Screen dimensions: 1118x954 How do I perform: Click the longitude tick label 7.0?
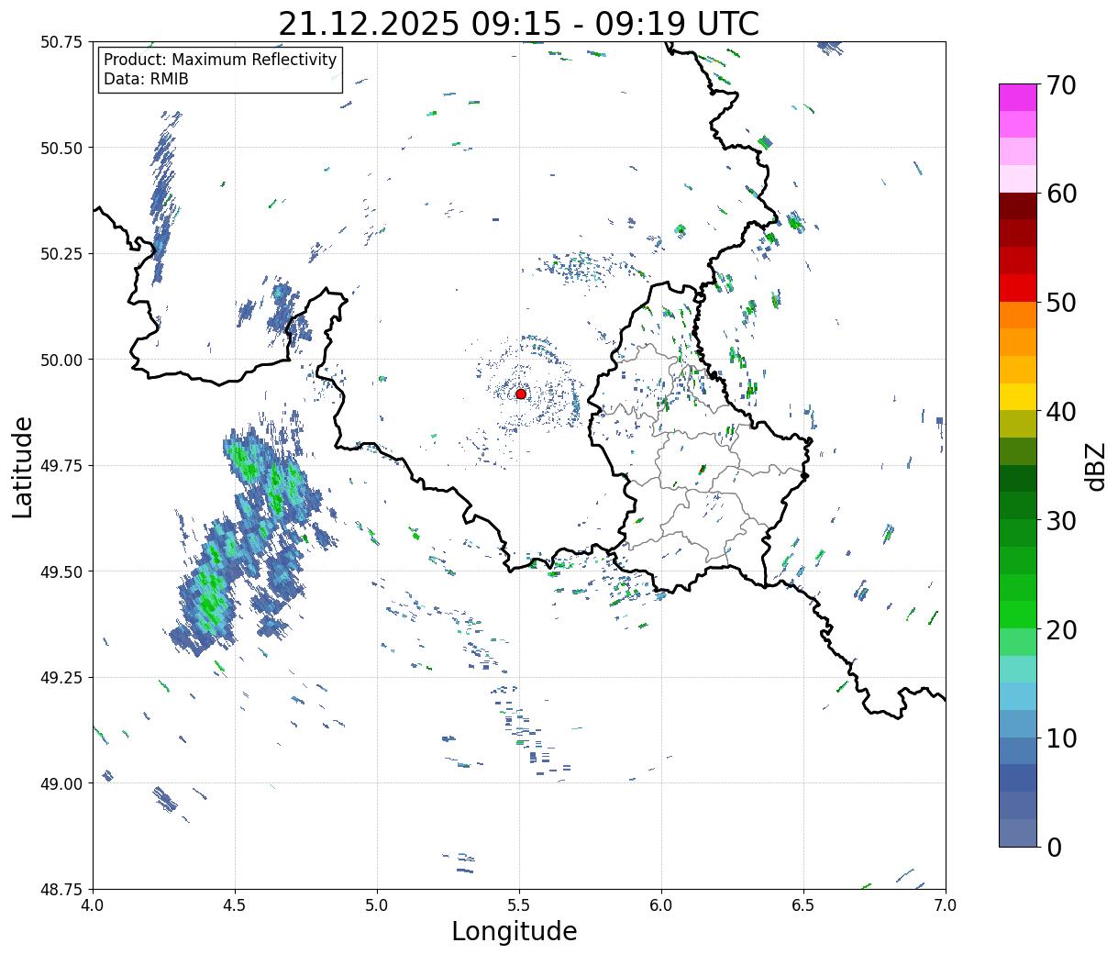(x=946, y=904)
